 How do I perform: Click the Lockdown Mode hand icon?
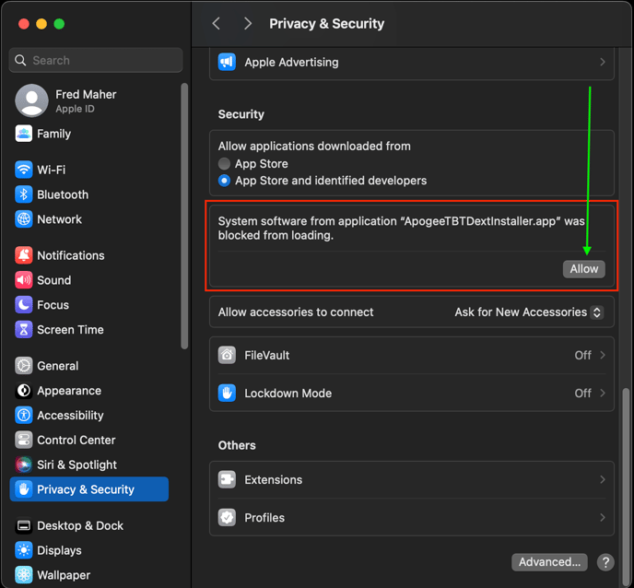pyautogui.click(x=227, y=394)
